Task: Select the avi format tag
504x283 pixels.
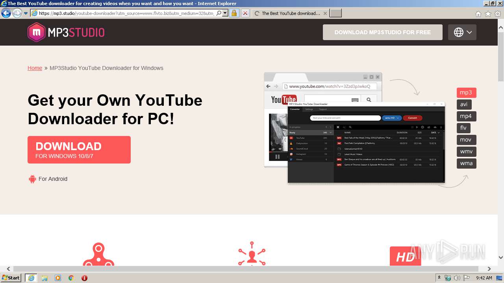Action: click(464, 105)
